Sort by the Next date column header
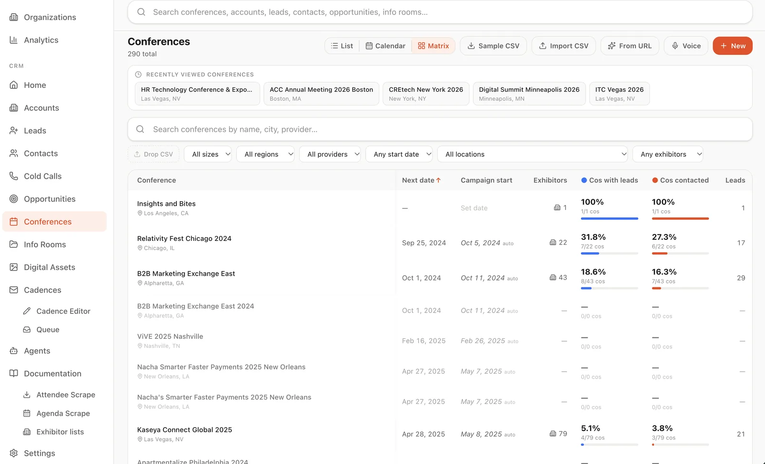765x464 pixels. click(x=421, y=180)
